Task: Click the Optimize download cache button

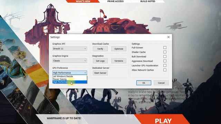Action: click(x=119, y=49)
